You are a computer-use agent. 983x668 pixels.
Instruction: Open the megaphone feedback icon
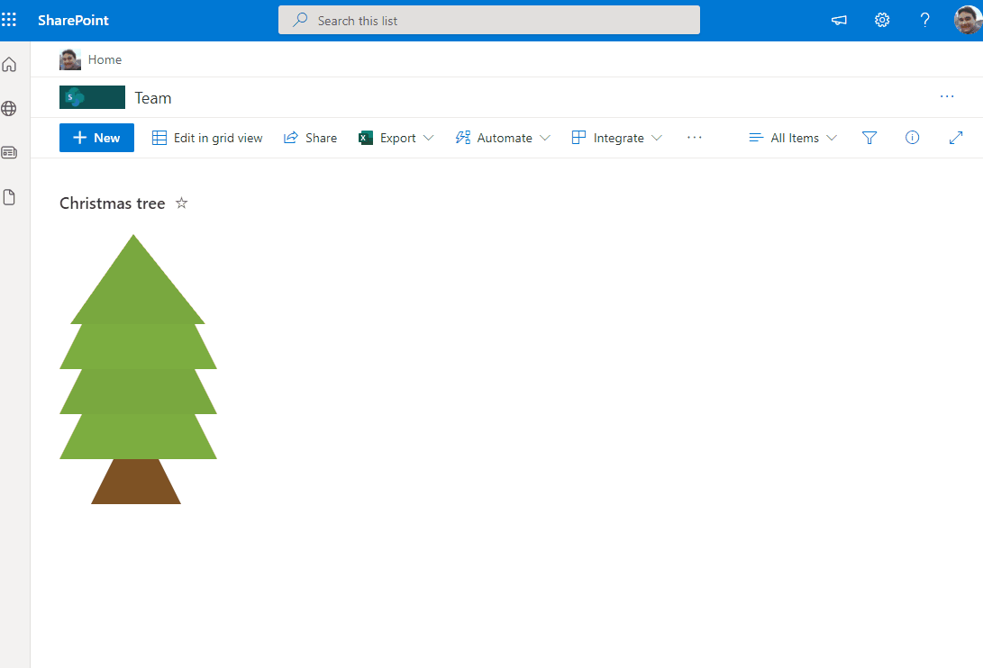(839, 20)
